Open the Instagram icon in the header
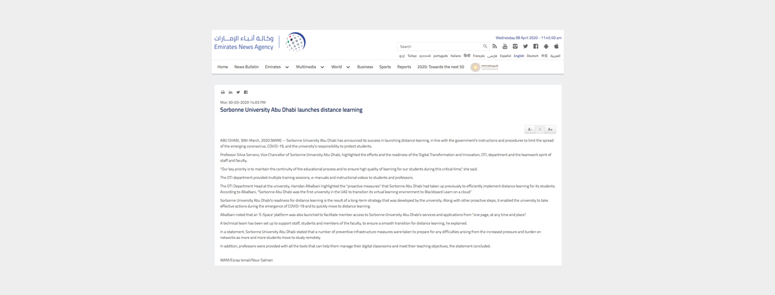 (515, 46)
